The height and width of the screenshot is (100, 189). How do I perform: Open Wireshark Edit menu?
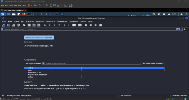(10, 21)
